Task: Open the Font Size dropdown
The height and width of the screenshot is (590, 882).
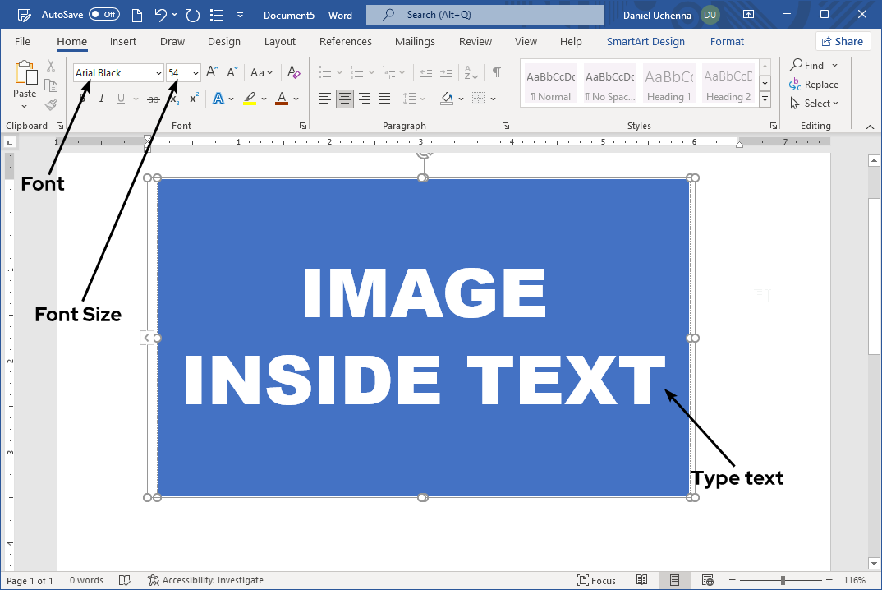Action: coord(194,72)
